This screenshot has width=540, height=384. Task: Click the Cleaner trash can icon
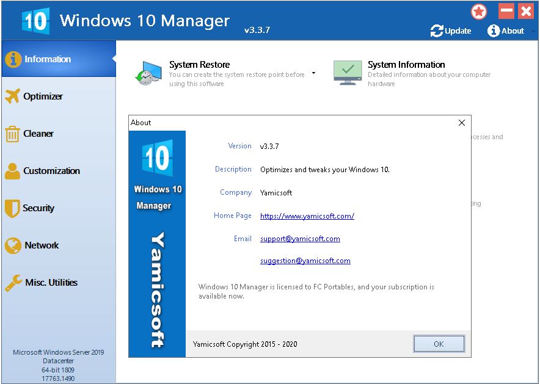click(x=12, y=134)
